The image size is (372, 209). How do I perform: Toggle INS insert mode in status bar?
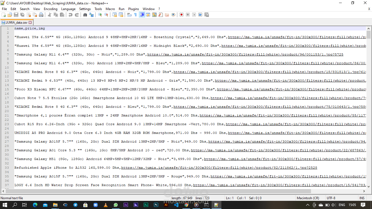pyautogui.click(x=362, y=198)
